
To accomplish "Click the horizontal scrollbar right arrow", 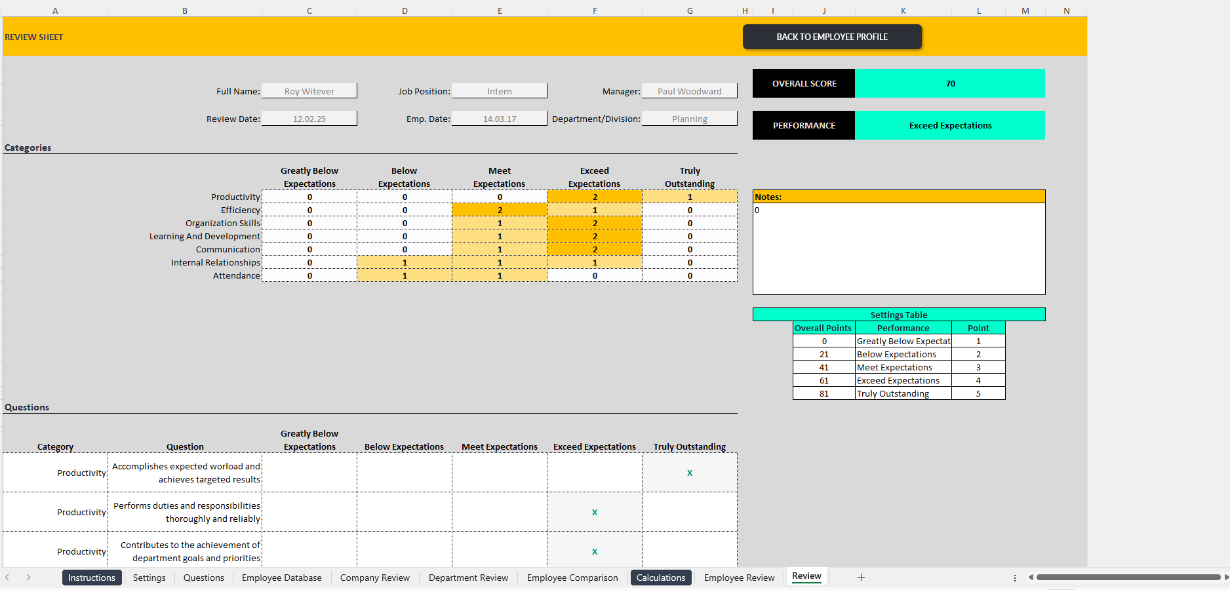I will (x=1222, y=578).
